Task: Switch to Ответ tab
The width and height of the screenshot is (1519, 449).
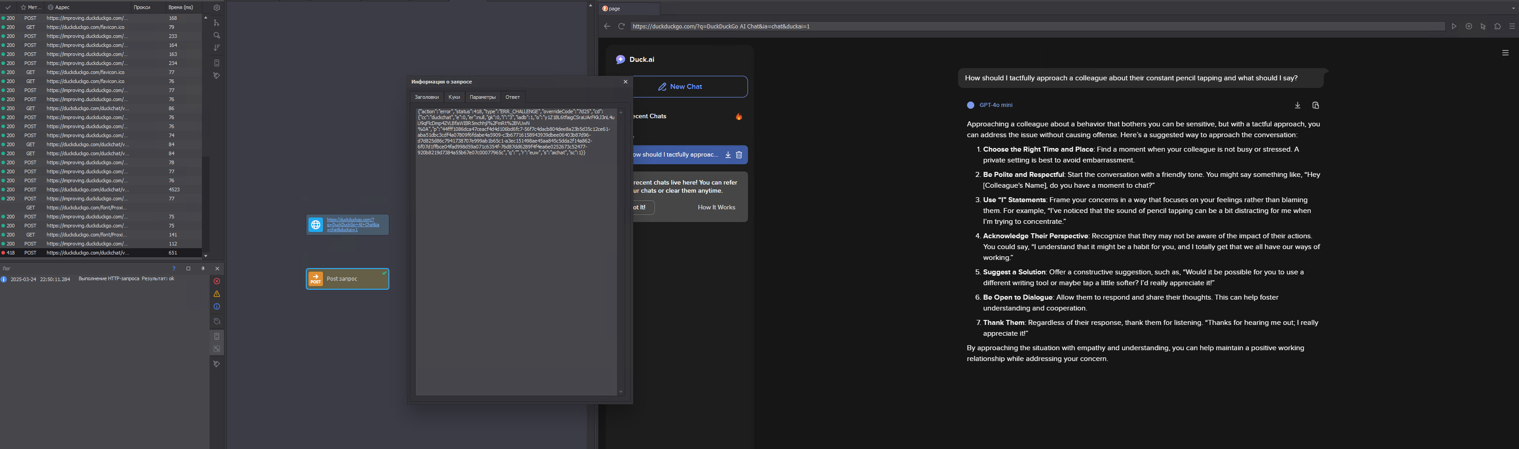Action: [512, 97]
